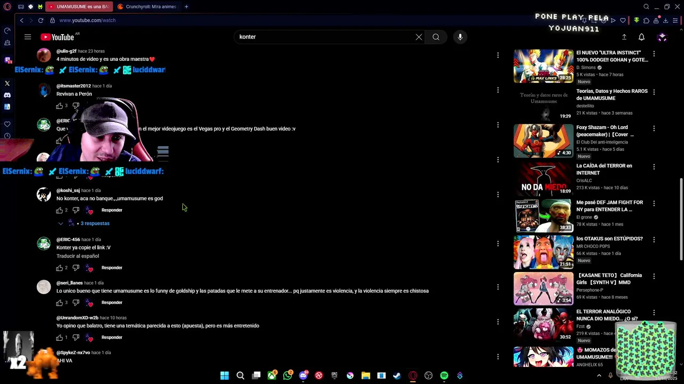Open a new browser tab with plus
The image size is (684, 384).
tap(186, 6)
